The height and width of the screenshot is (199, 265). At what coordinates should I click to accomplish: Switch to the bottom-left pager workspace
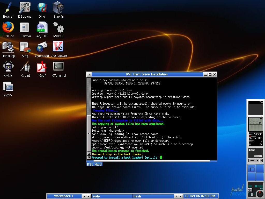tap(252, 177)
